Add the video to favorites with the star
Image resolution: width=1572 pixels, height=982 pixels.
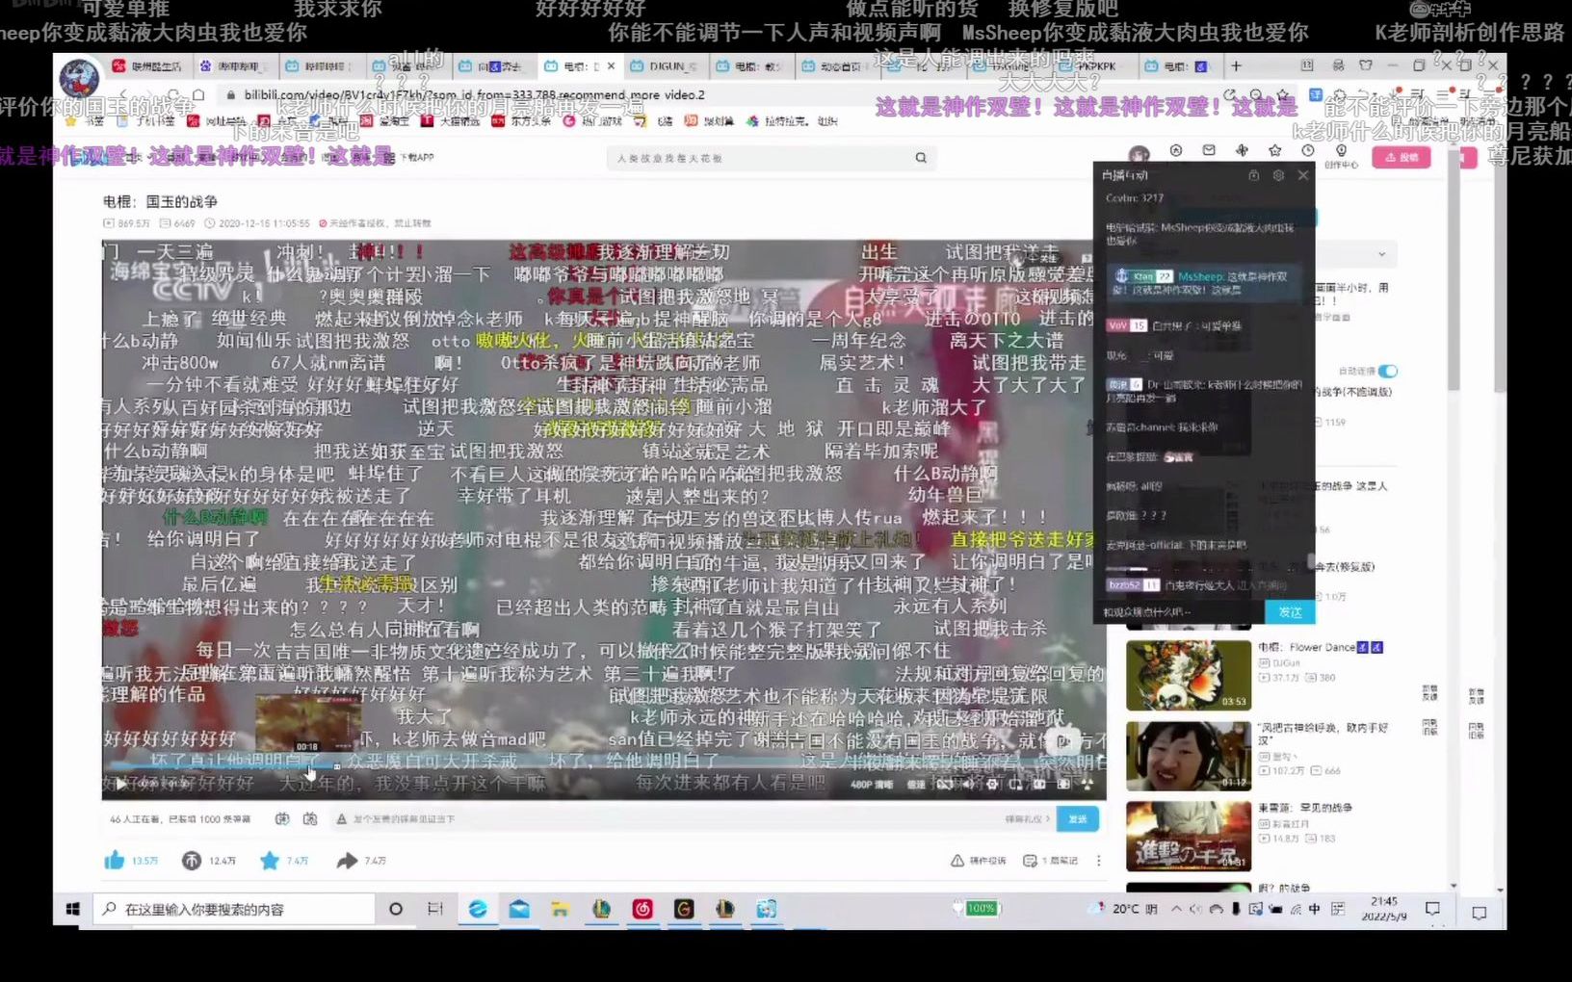[x=270, y=860]
